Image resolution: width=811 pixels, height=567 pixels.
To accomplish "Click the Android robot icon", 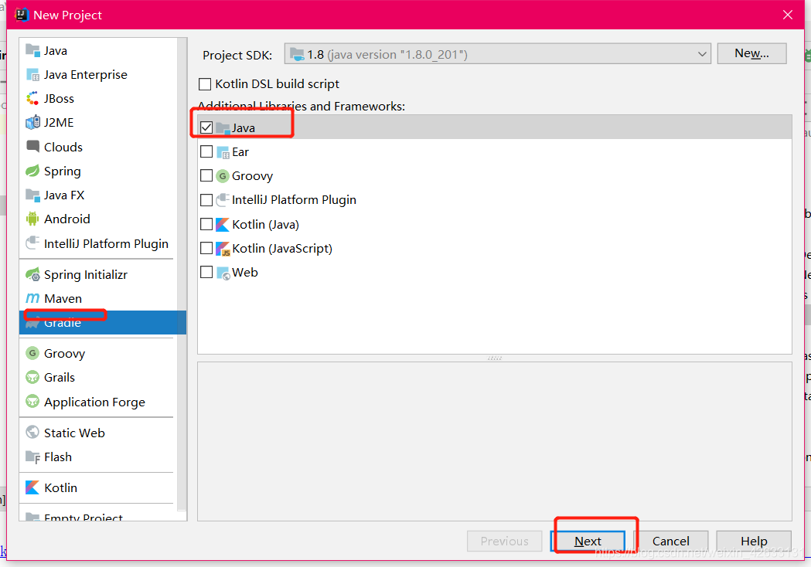I will [x=32, y=219].
